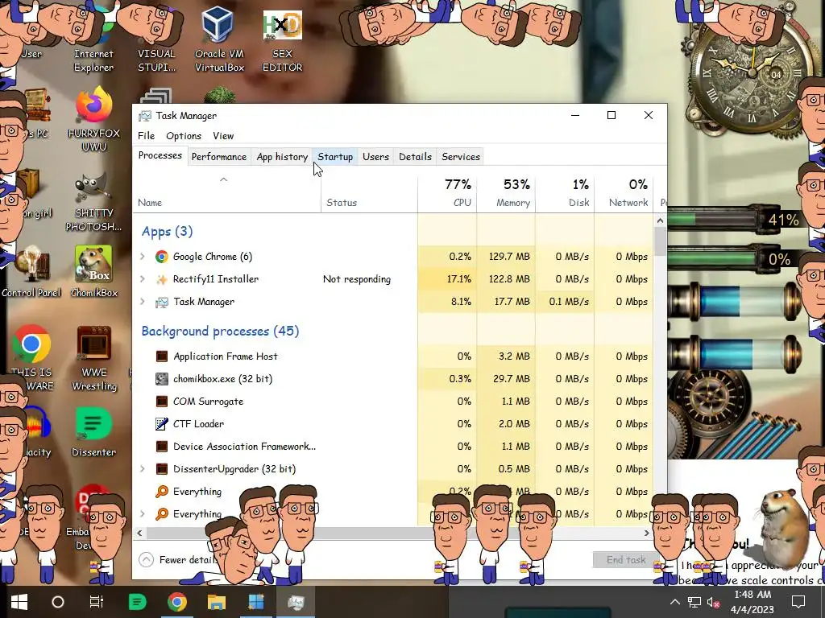Image resolution: width=825 pixels, height=618 pixels.
Task: Sort processes by Name column header
Action: pos(226,194)
